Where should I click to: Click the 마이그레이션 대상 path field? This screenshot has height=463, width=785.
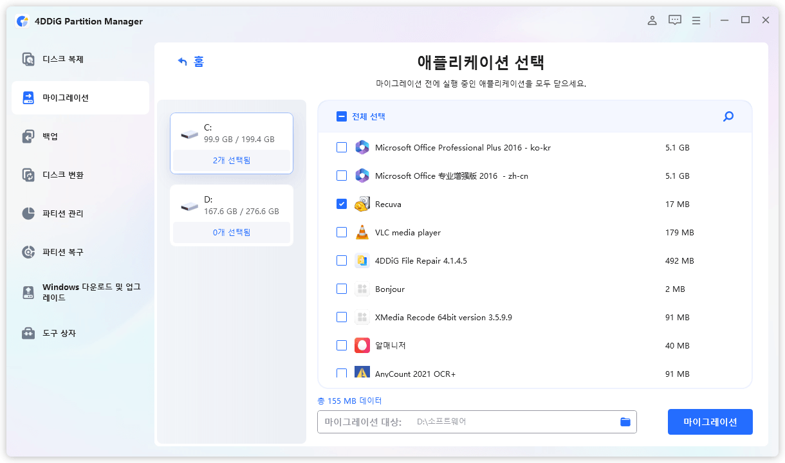tap(477, 422)
